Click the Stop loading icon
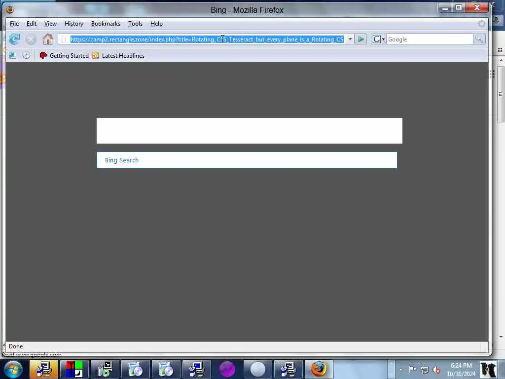505x379 pixels. click(31, 39)
